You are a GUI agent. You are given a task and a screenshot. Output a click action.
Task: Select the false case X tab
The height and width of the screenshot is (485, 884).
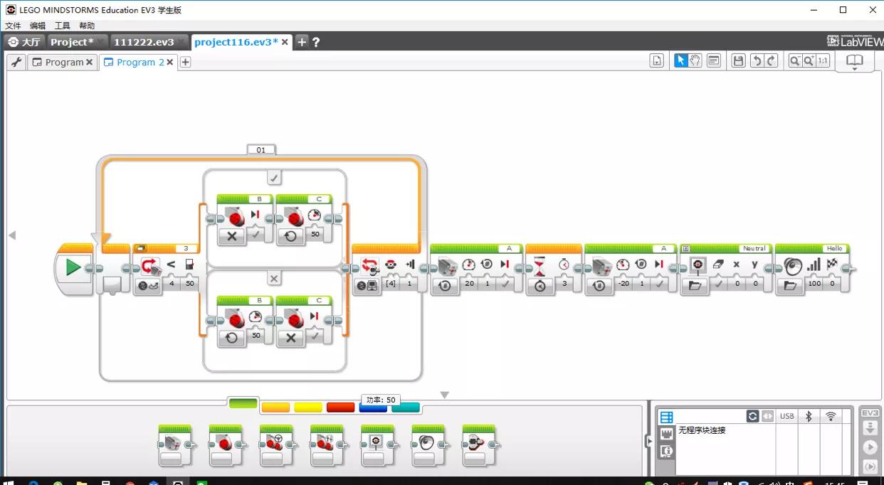pos(275,278)
